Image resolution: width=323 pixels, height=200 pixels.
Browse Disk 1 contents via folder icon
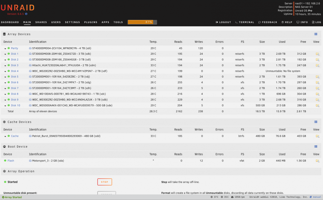point(318,54)
